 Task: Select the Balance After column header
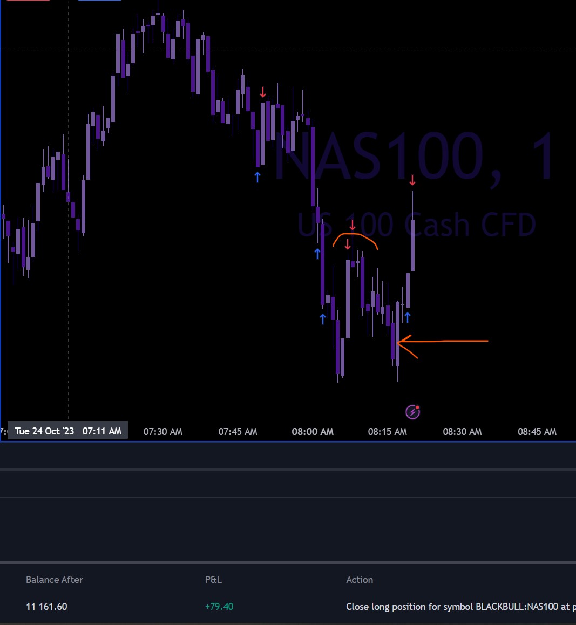click(54, 580)
